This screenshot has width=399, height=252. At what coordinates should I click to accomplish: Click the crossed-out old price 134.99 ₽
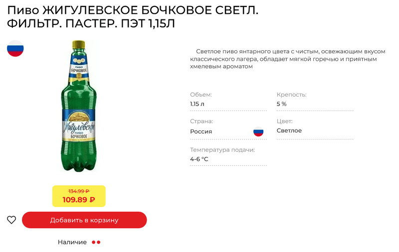coord(79,191)
